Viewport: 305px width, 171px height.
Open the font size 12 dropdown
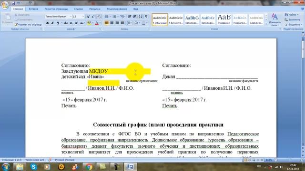(83, 17)
